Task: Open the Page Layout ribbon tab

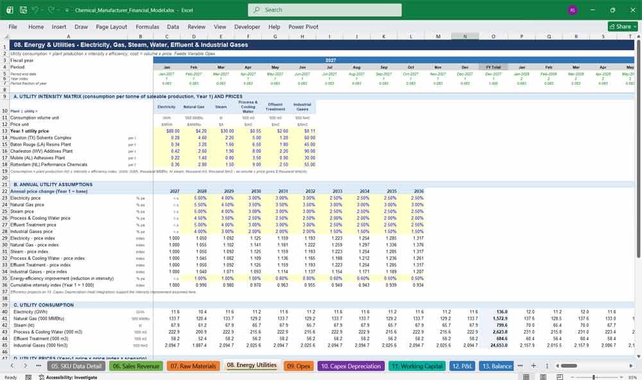Action: pyautogui.click(x=111, y=26)
